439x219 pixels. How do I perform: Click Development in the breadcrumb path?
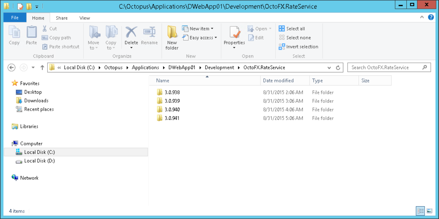pyautogui.click(x=219, y=68)
